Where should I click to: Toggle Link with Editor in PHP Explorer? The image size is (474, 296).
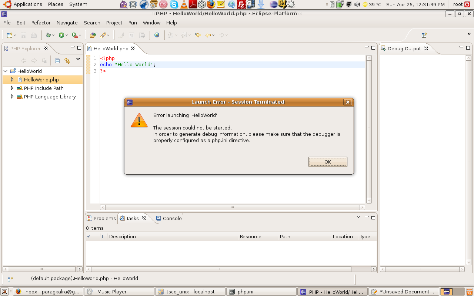(x=67, y=61)
